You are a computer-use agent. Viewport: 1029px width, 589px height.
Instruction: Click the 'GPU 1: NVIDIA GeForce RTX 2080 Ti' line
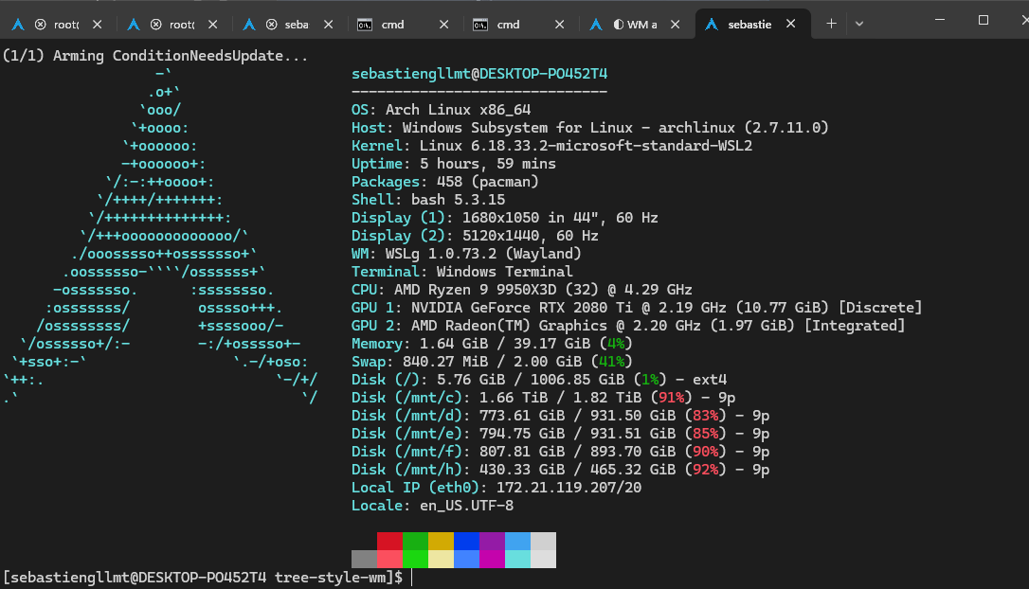(x=637, y=307)
